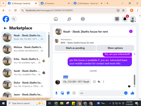This screenshot has width=141, height=106.
Task: Open conversation information purple i icon
Action: pos(131,31)
